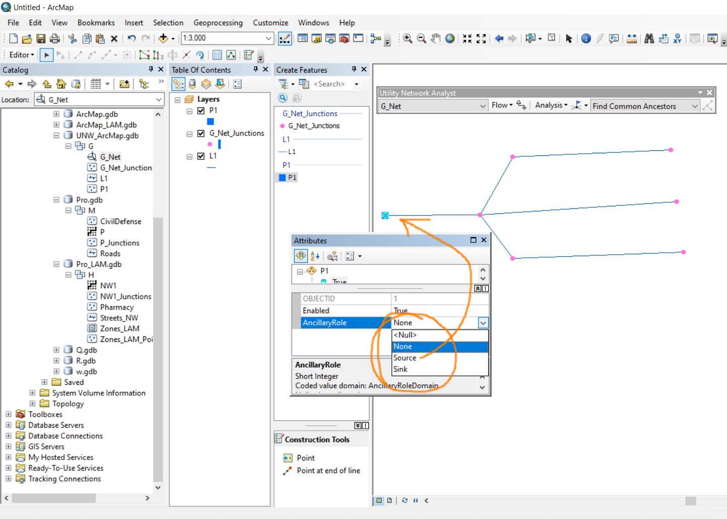This screenshot has width=727, height=519.
Task: Open the map scale dropdown
Action: tap(268, 38)
